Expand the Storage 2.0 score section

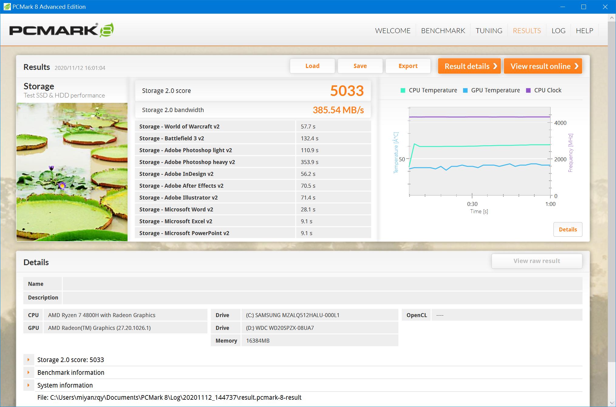29,360
